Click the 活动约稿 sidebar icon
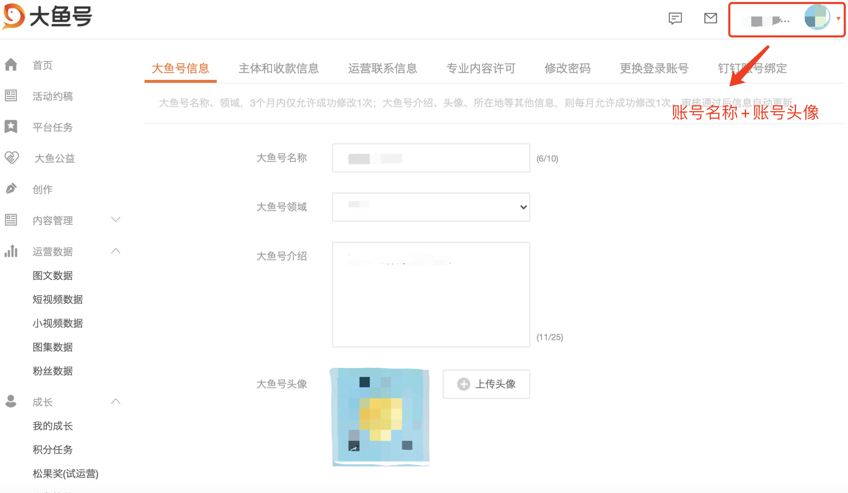848x493 pixels. coord(11,95)
